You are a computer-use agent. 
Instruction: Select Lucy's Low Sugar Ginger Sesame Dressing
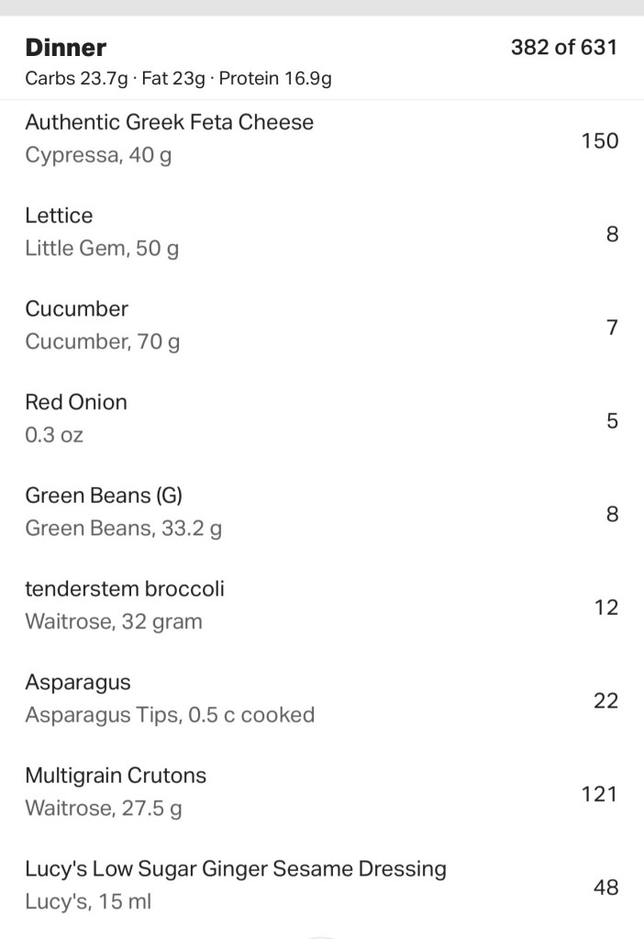coord(236,868)
